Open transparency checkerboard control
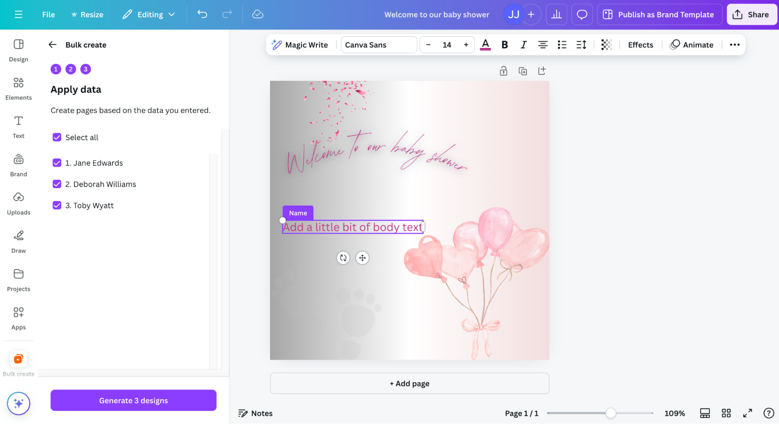 (x=606, y=45)
